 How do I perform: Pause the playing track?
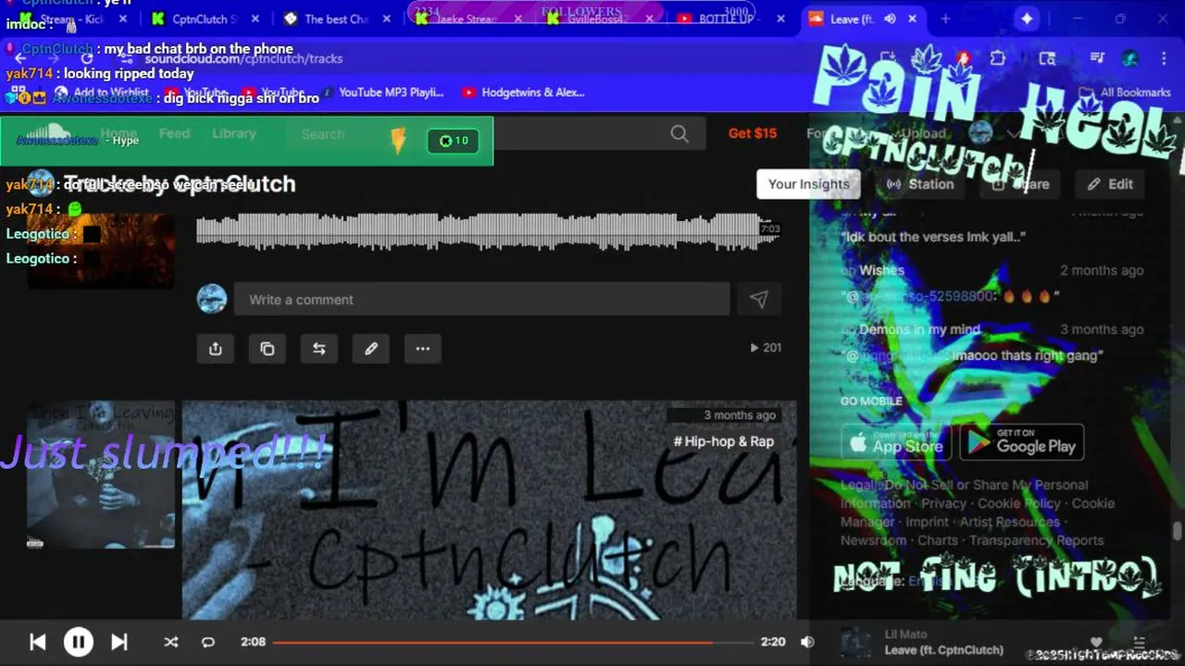tap(79, 642)
